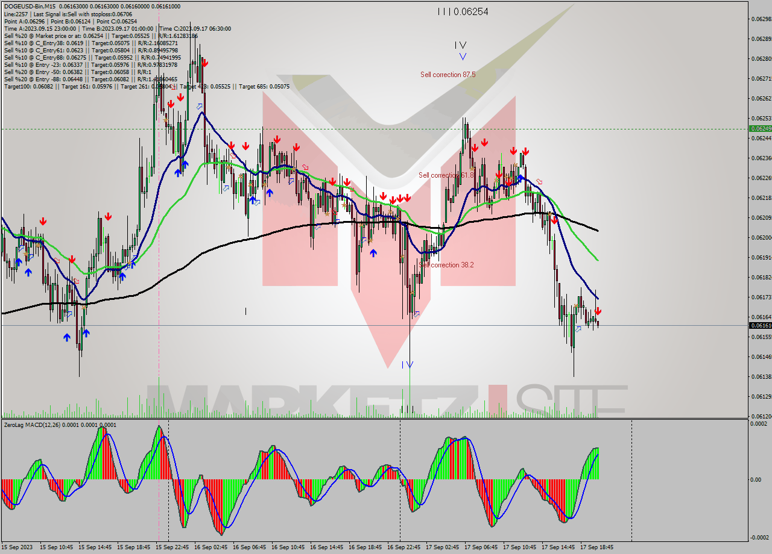Click the '16 Sep 02:45' time label
This screenshot has width=772, height=554.
(x=210, y=547)
